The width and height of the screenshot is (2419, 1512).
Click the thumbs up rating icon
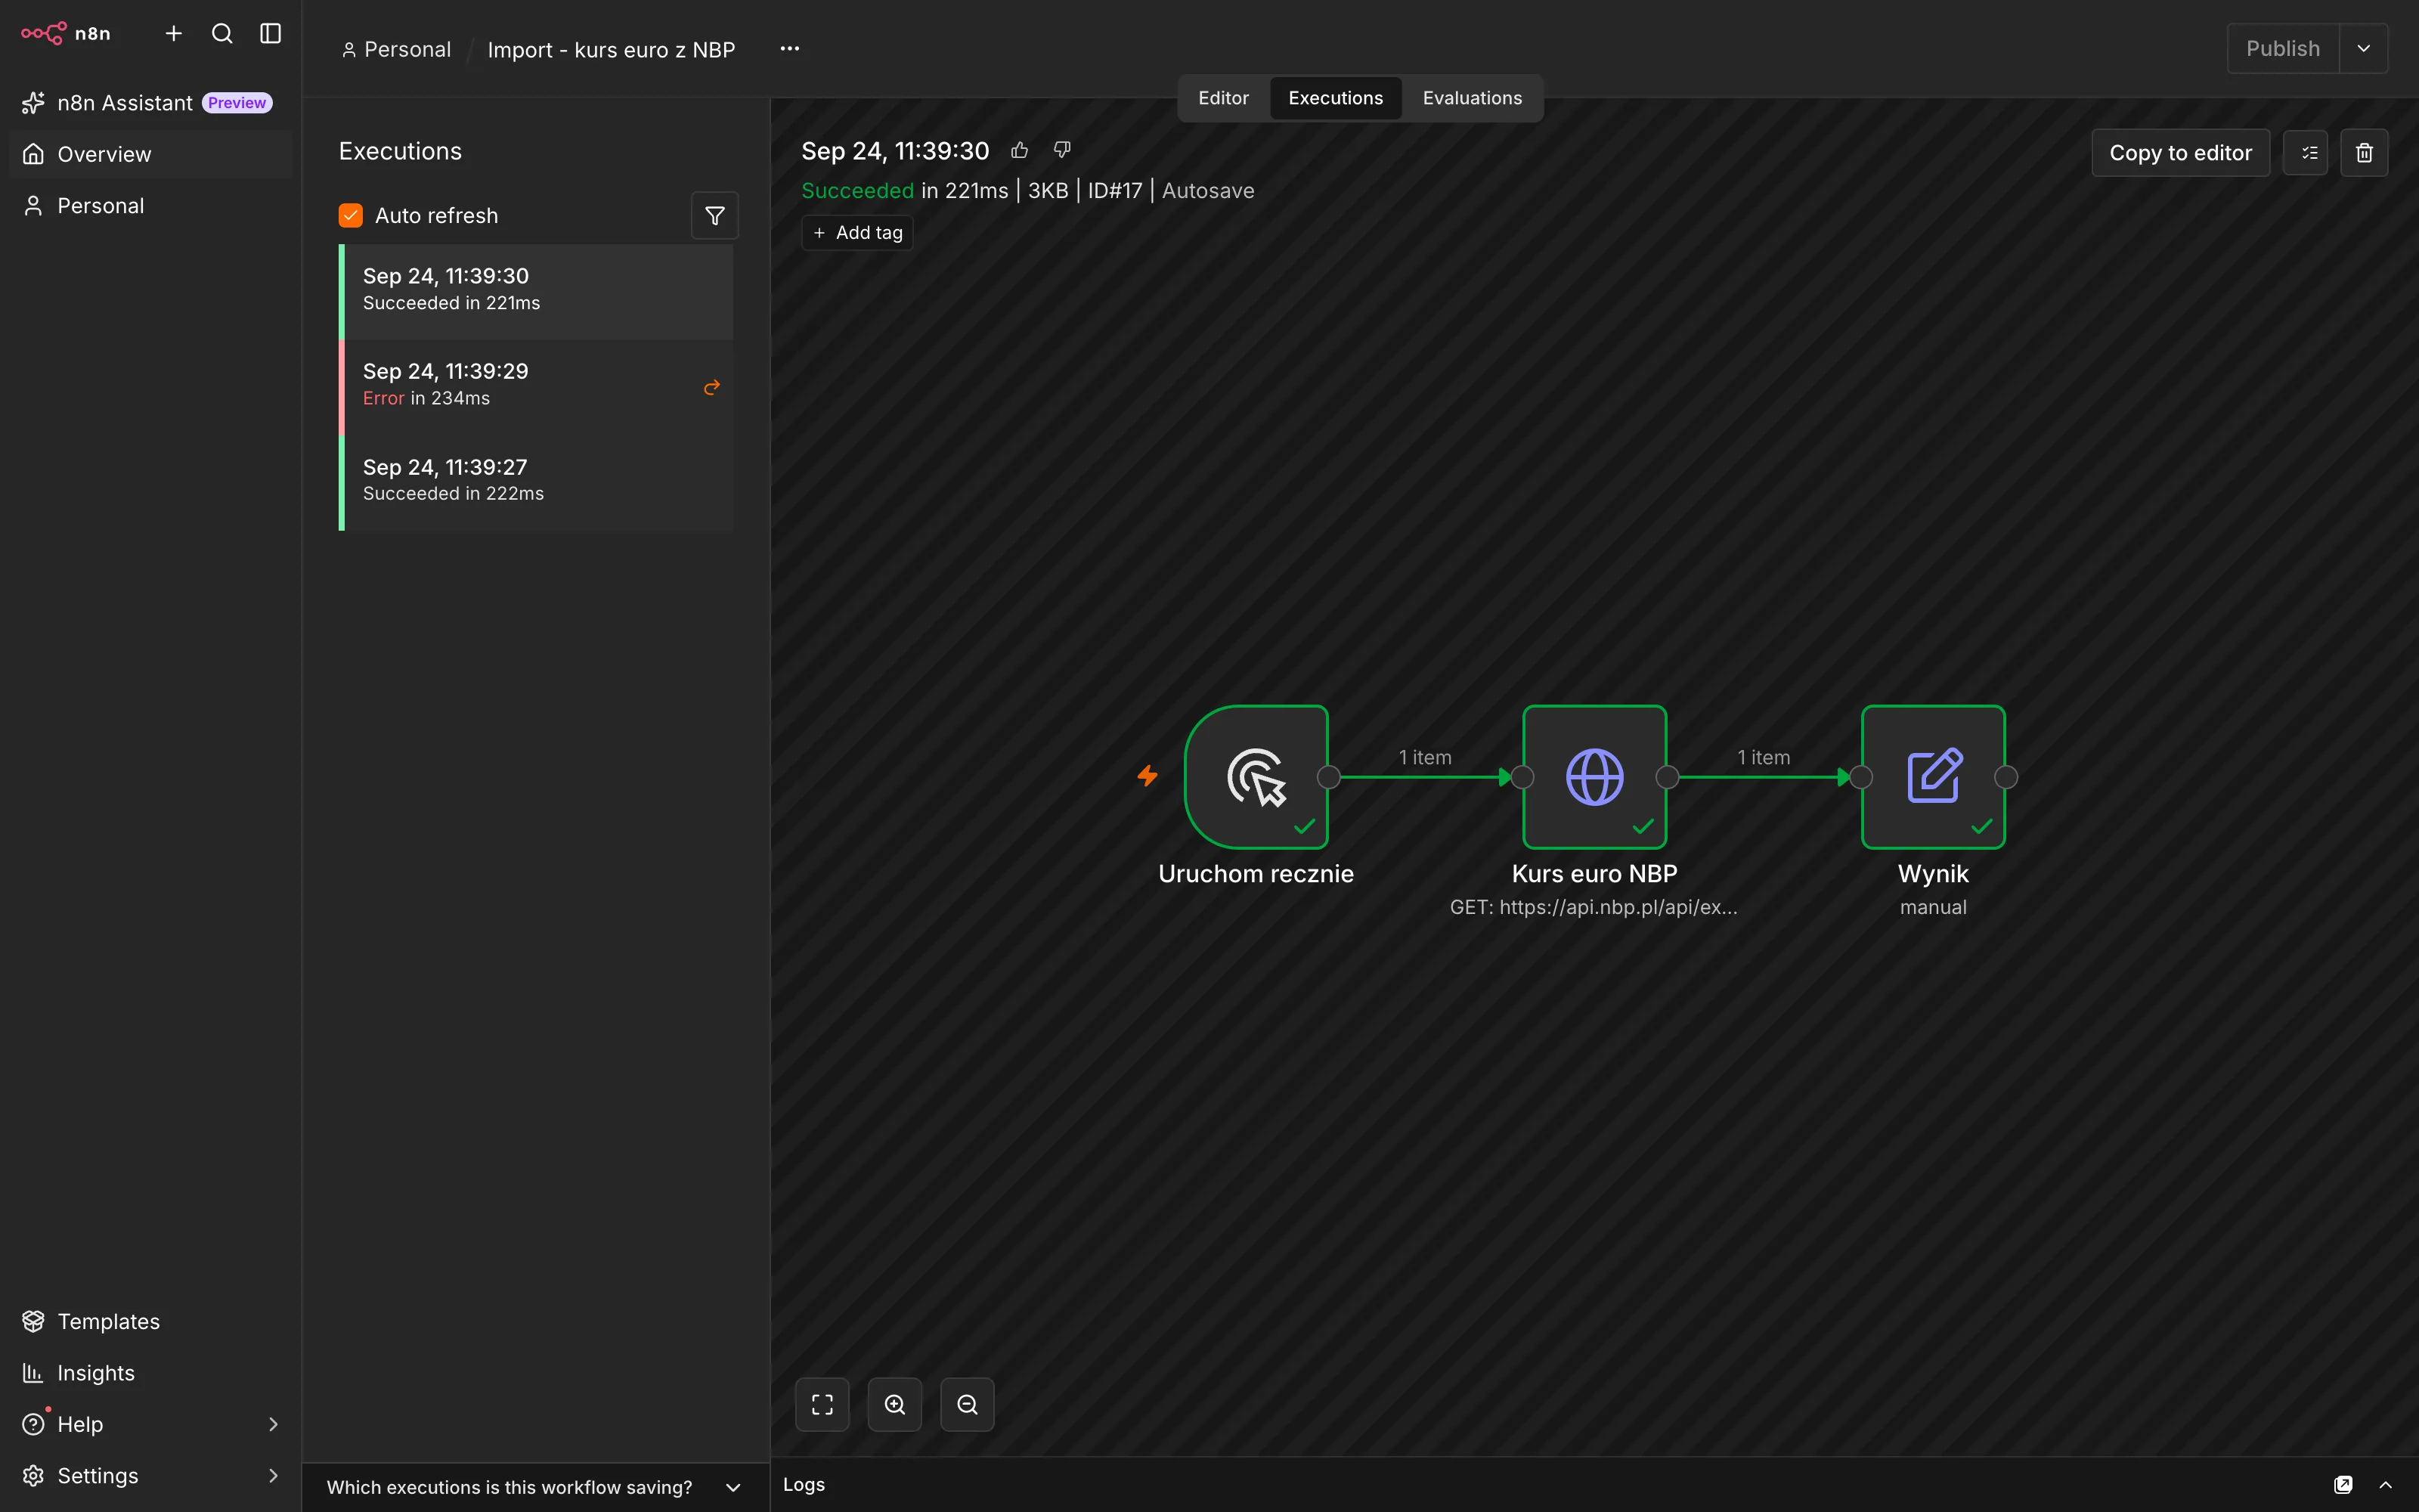(1020, 150)
